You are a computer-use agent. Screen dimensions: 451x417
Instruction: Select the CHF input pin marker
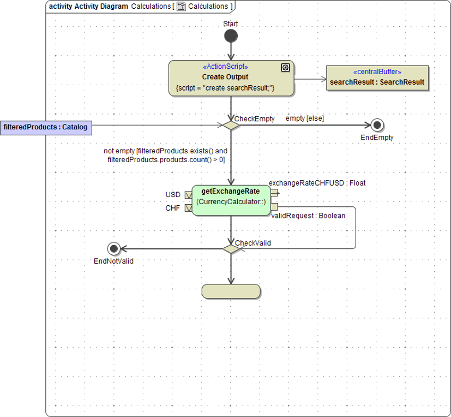pos(187,208)
